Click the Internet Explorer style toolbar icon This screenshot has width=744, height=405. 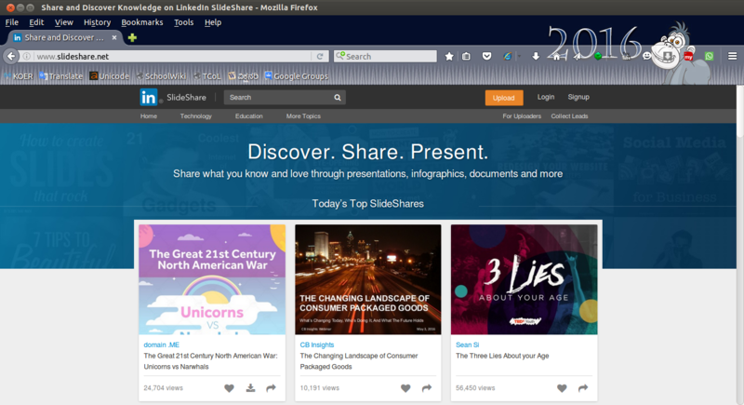click(x=507, y=56)
